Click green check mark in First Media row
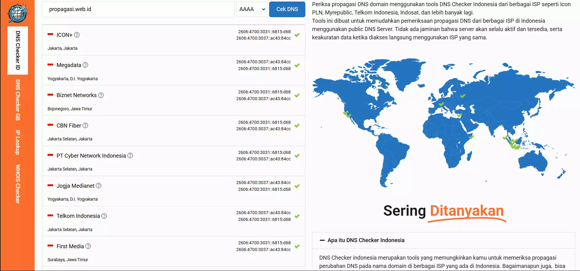Screen dimensions: 580x271 pos(297,246)
